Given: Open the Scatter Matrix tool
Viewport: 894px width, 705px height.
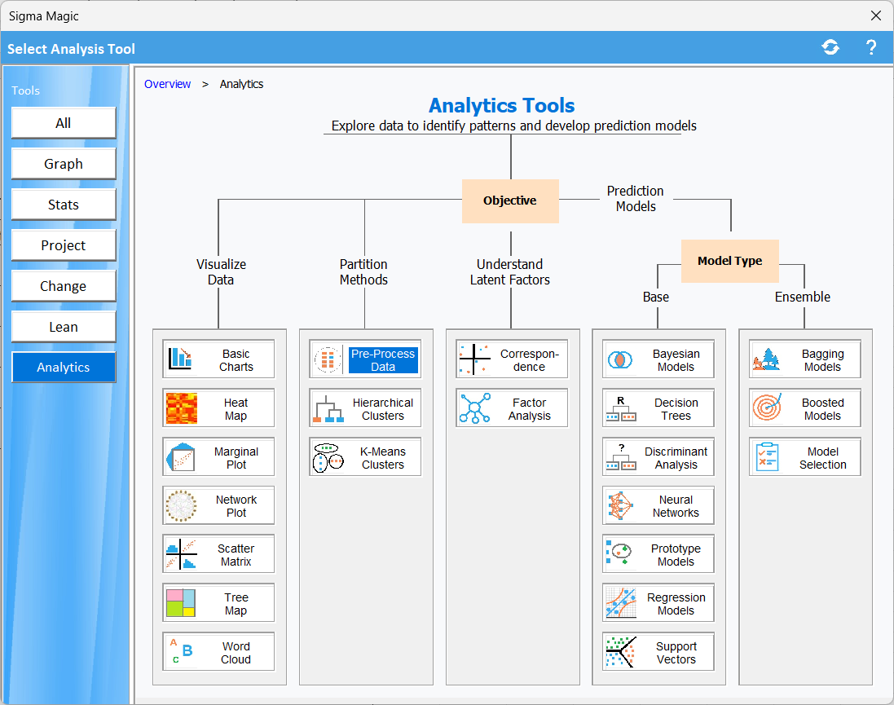Looking at the screenshot, I should point(218,554).
